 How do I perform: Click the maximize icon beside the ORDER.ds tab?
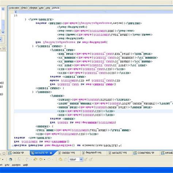(4, 153)
